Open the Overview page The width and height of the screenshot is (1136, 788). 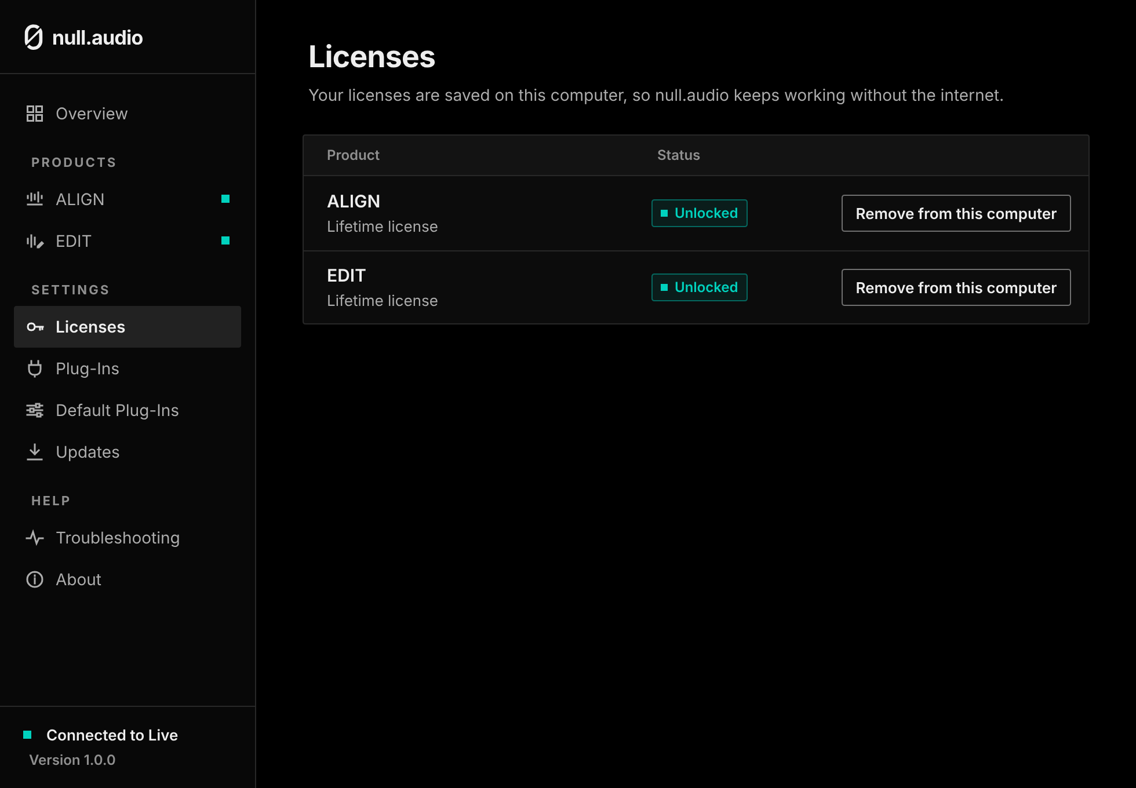(128, 114)
